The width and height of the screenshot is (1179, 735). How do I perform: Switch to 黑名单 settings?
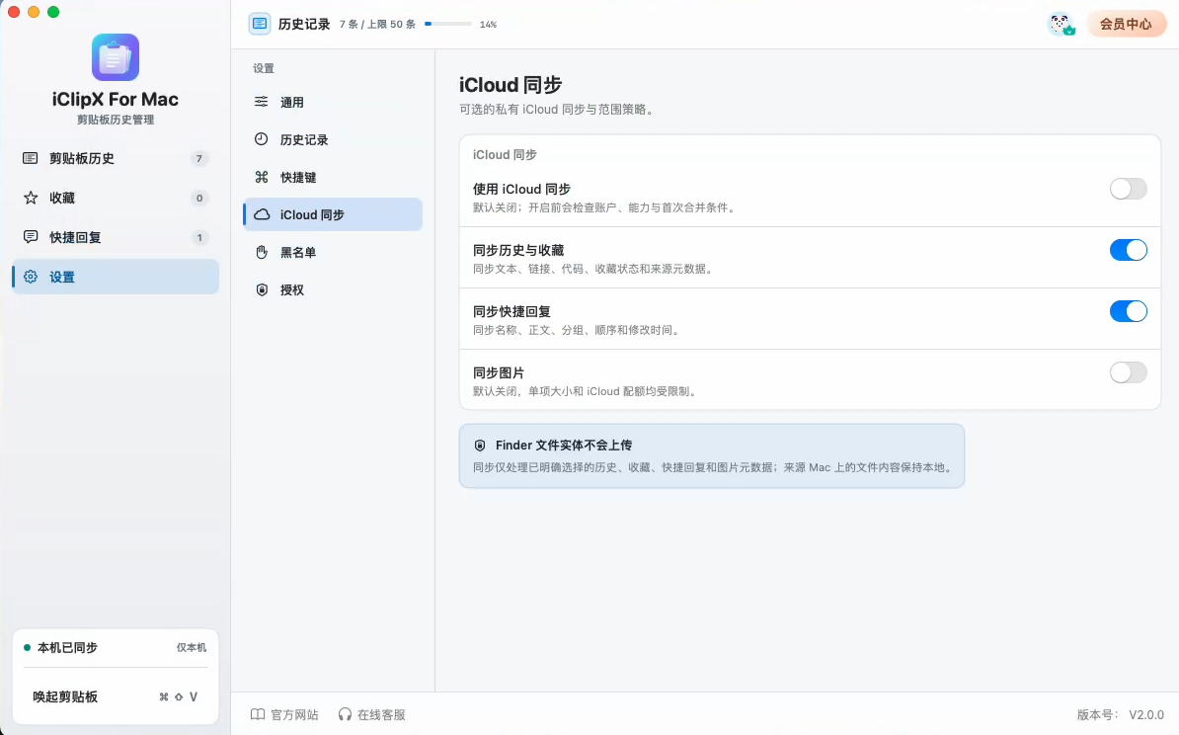click(333, 252)
